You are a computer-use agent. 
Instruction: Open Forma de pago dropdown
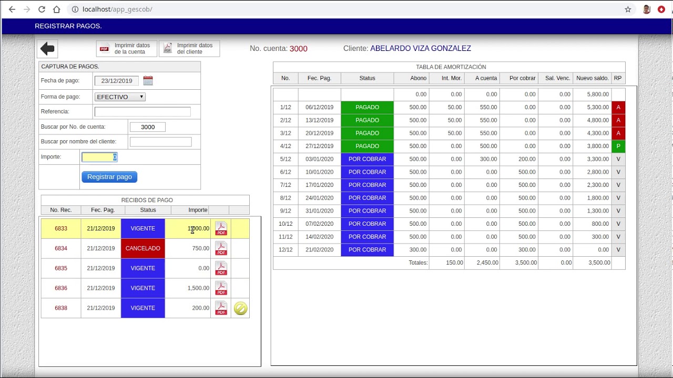(120, 97)
